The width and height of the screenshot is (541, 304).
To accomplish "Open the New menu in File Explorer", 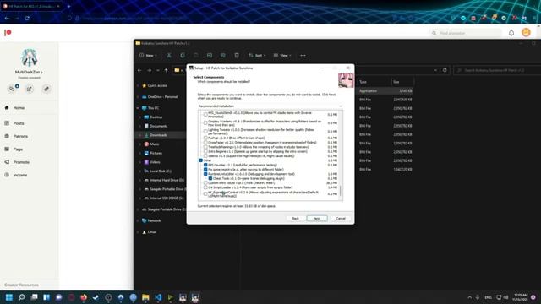I will pyautogui.click(x=149, y=55).
